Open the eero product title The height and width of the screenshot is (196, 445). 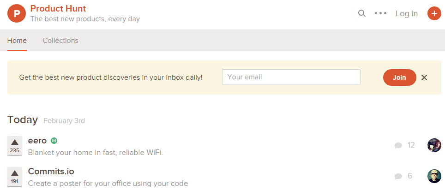tap(37, 141)
